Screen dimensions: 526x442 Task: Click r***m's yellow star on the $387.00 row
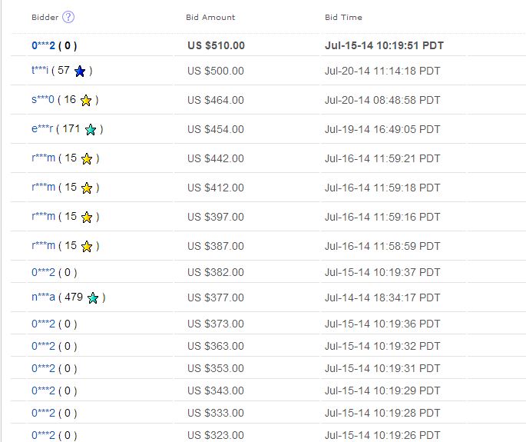tap(87, 247)
